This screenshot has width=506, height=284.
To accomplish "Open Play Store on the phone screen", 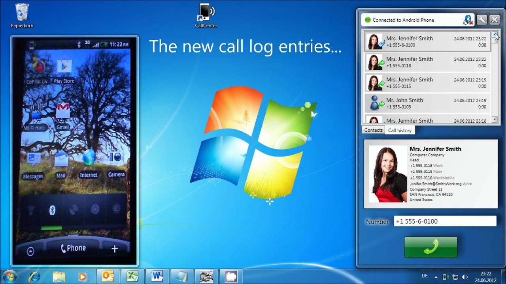I will tap(64, 71).
